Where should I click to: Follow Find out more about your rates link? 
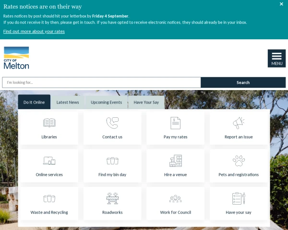[x=34, y=31]
